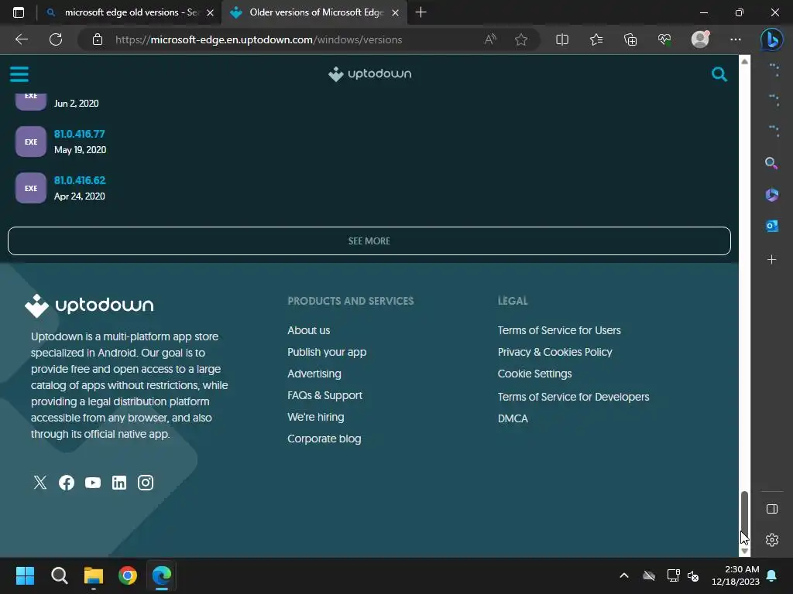
Task: Select the EXE icon for version 81.0.416.77
Action: click(31, 142)
